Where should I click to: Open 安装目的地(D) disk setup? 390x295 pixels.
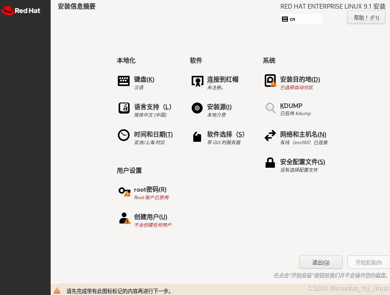(300, 79)
